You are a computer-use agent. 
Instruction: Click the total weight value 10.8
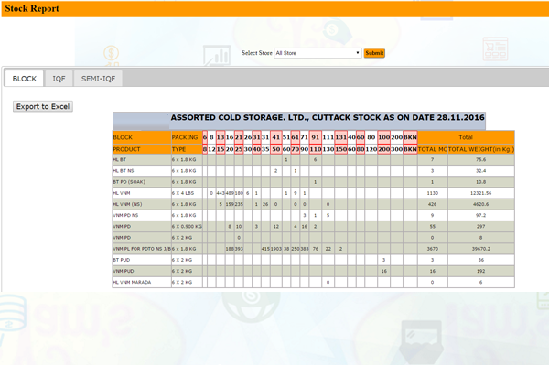480,182
